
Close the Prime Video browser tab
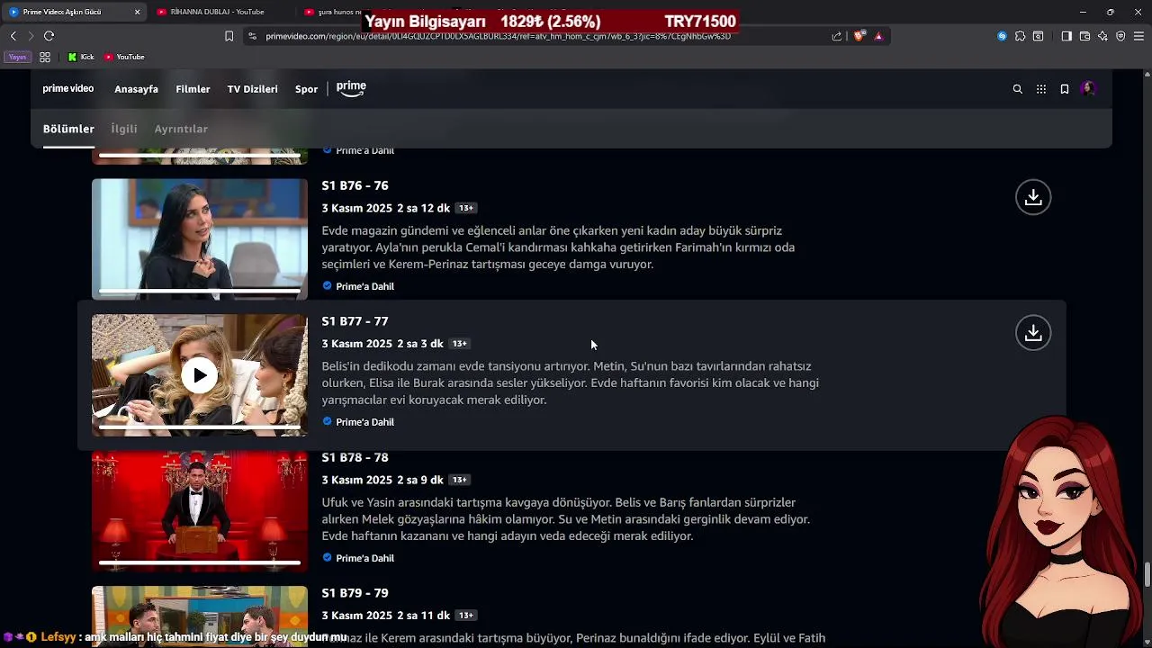[x=138, y=12]
